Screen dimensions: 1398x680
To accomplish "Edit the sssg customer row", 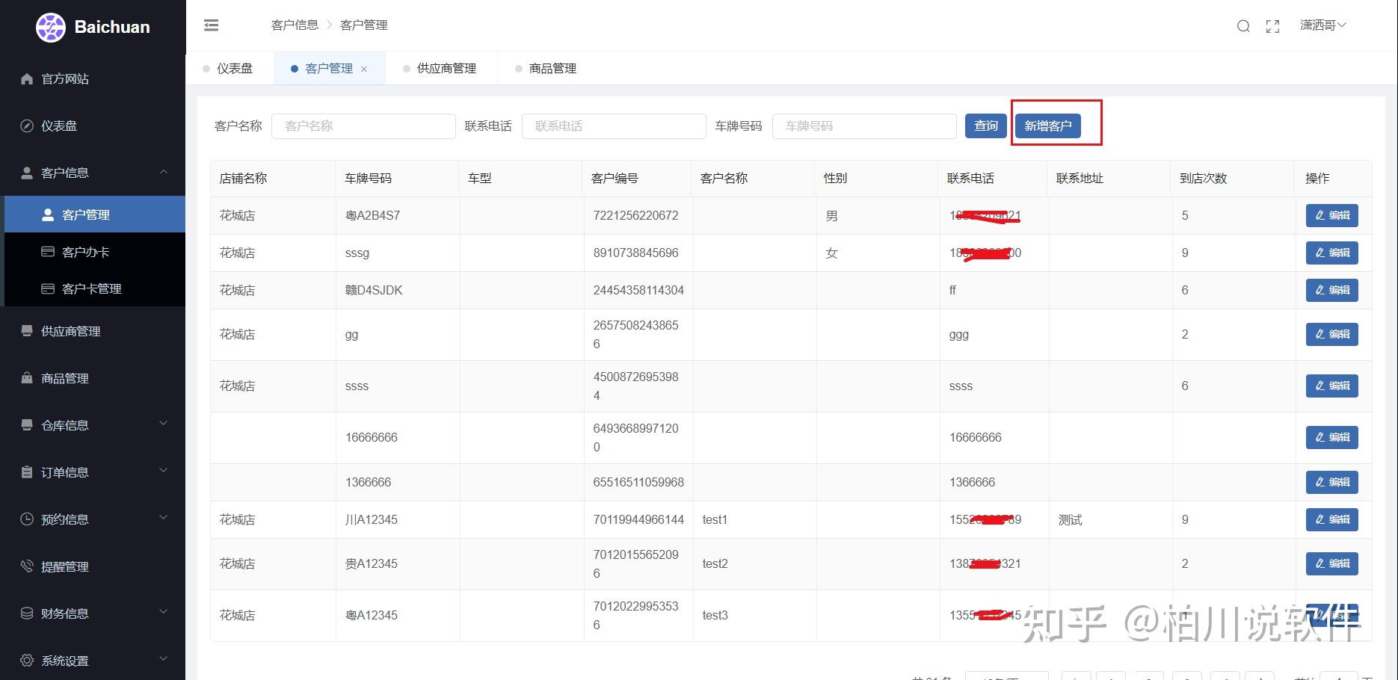I will click(x=1331, y=253).
